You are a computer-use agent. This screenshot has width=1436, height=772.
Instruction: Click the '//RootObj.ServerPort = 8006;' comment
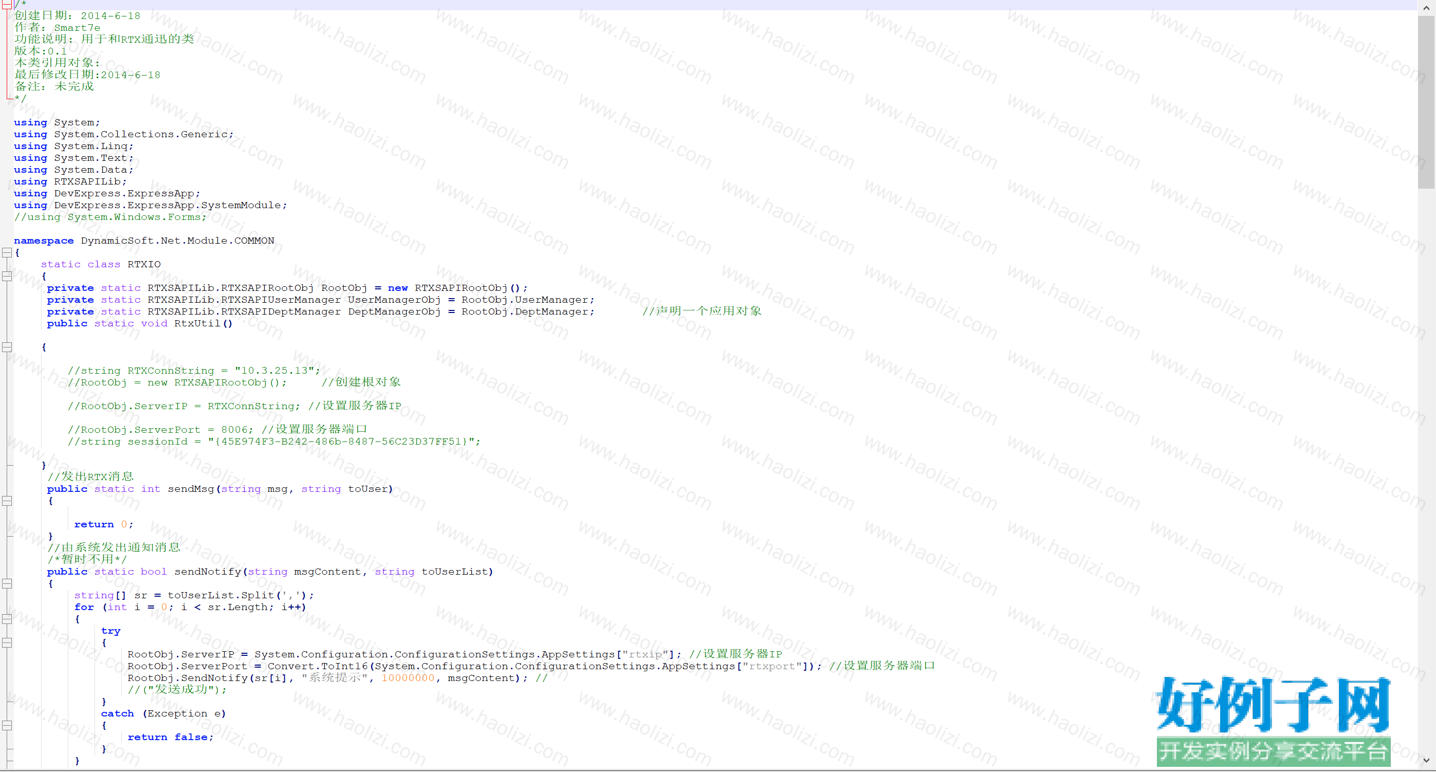pos(160,430)
